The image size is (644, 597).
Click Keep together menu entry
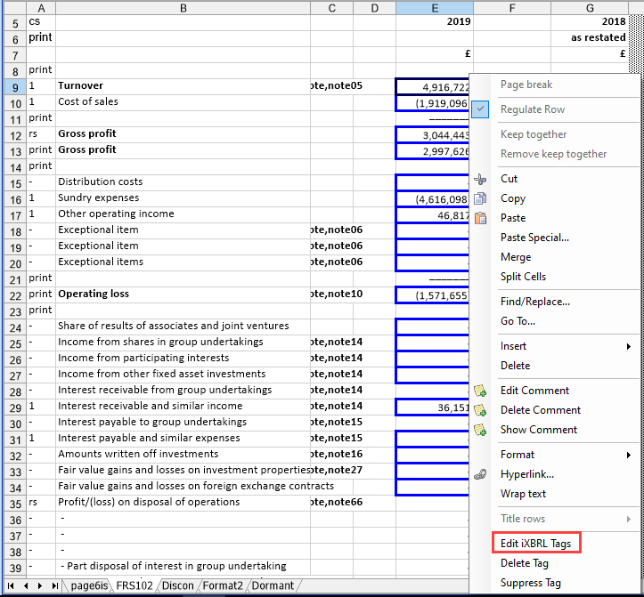[534, 134]
